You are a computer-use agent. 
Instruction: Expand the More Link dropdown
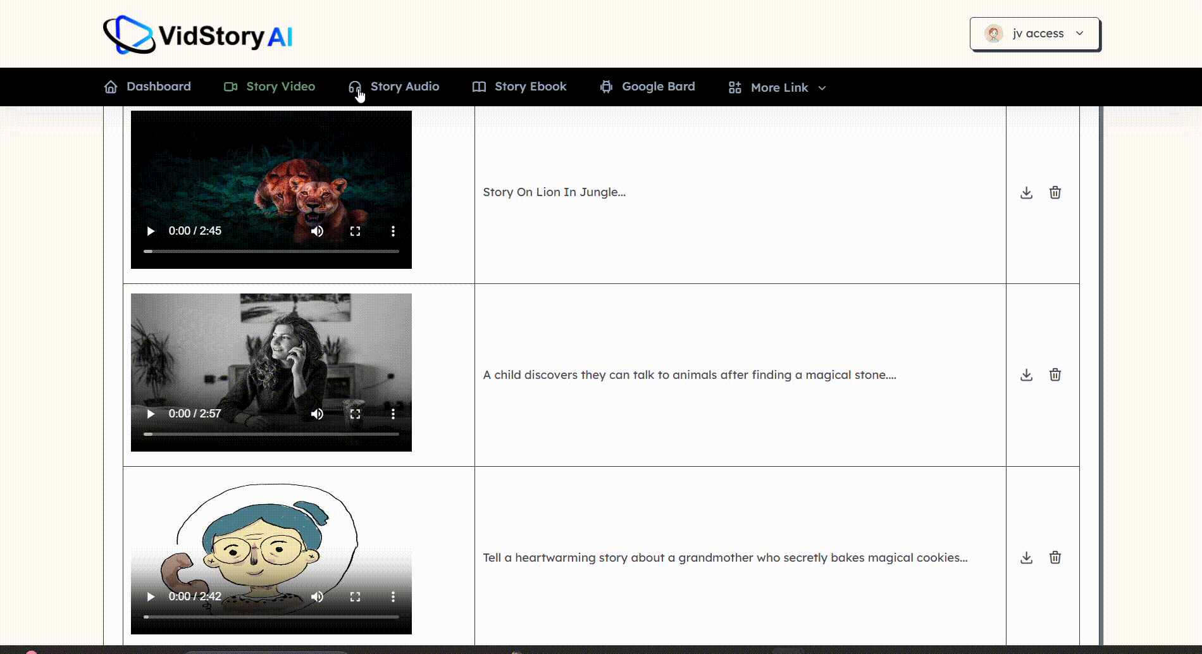778,87
